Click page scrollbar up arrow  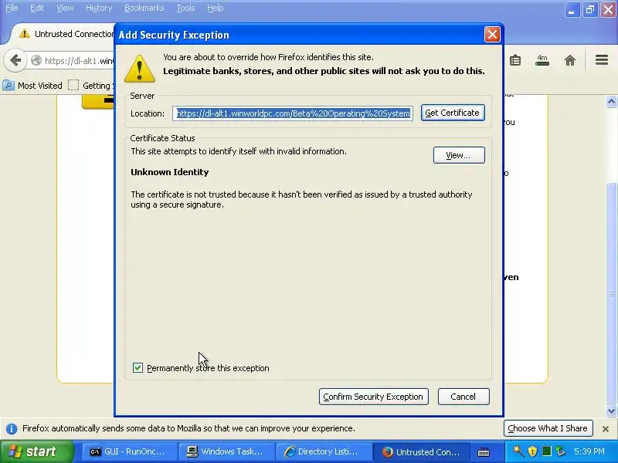pyautogui.click(x=611, y=102)
